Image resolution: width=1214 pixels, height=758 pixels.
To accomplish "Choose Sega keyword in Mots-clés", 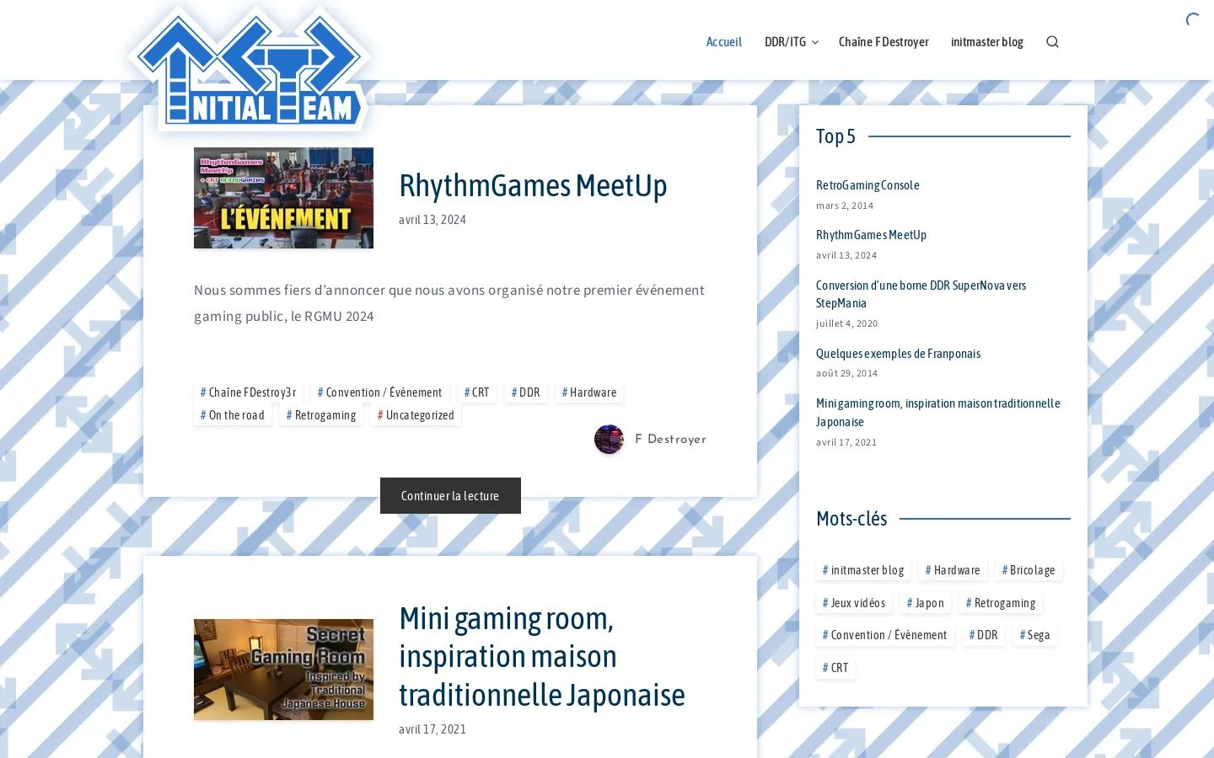I will (1034, 635).
